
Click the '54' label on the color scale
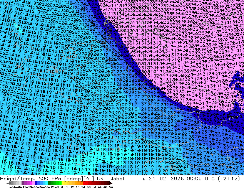point(111,187)
